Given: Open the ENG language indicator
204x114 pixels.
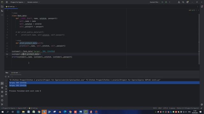Looking at the screenshot, I should (189, 112).
